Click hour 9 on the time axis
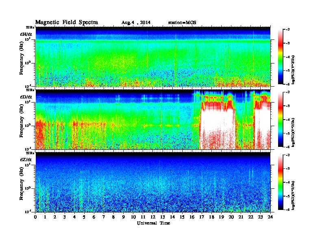Screen dimensions: 322x249 (123, 217)
